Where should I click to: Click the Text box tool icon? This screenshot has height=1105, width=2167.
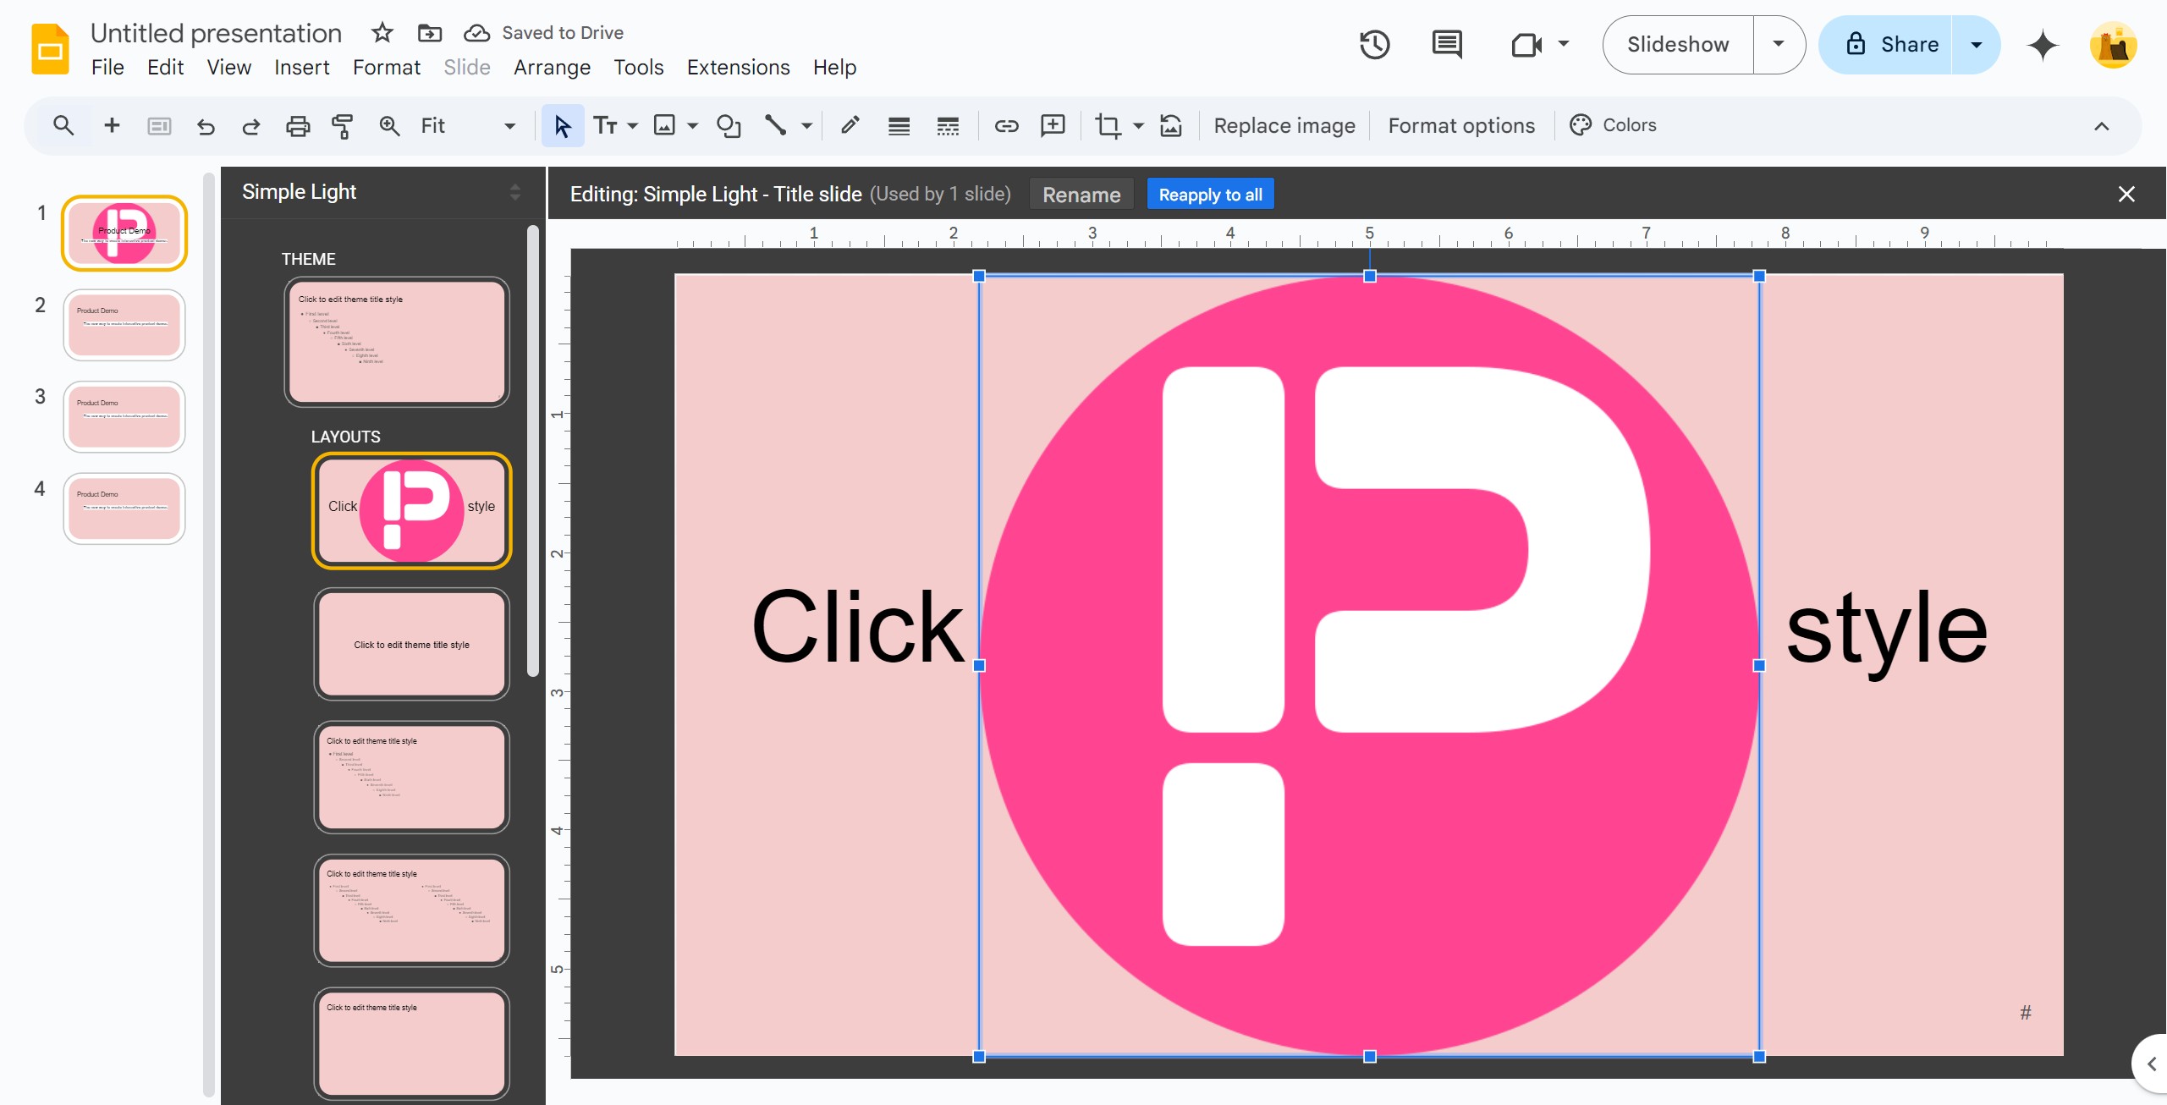pyautogui.click(x=605, y=126)
